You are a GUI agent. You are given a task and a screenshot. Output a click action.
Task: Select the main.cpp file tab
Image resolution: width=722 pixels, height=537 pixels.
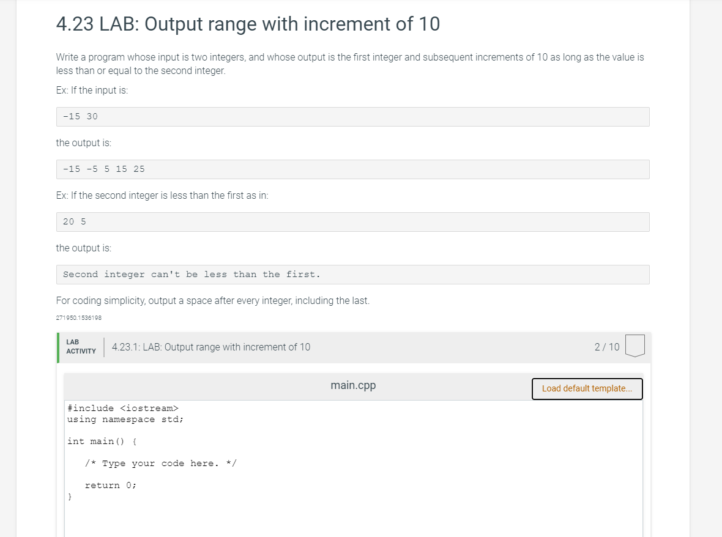click(x=353, y=385)
